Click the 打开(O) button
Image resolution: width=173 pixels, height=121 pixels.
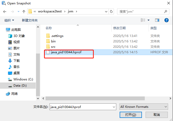(131, 115)
